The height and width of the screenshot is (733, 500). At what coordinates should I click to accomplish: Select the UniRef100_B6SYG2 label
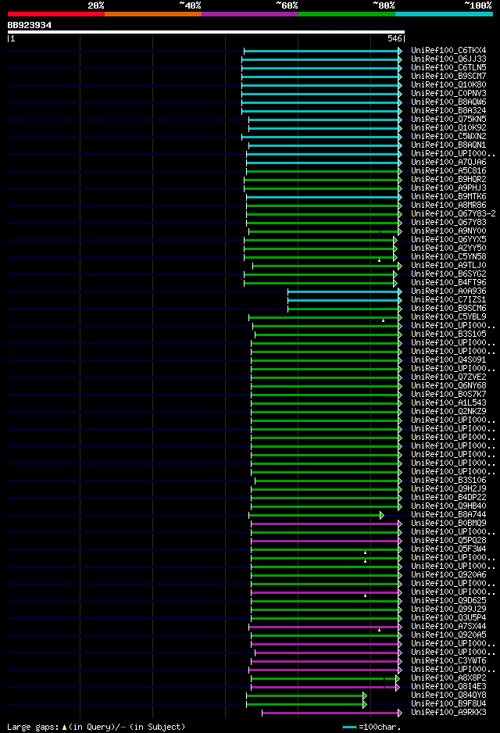[x=448, y=274]
